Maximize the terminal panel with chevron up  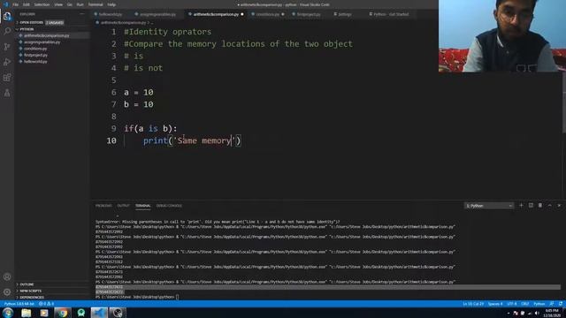pos(550,206)
